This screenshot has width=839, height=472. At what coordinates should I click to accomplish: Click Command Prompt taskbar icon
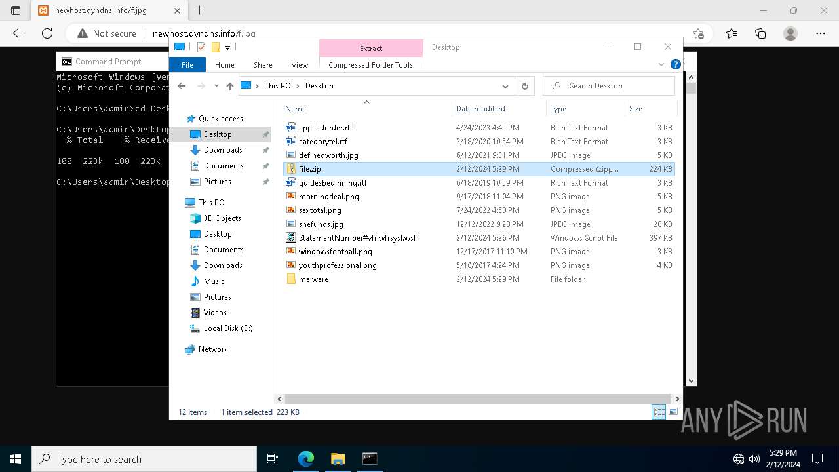tap(370, 459)
